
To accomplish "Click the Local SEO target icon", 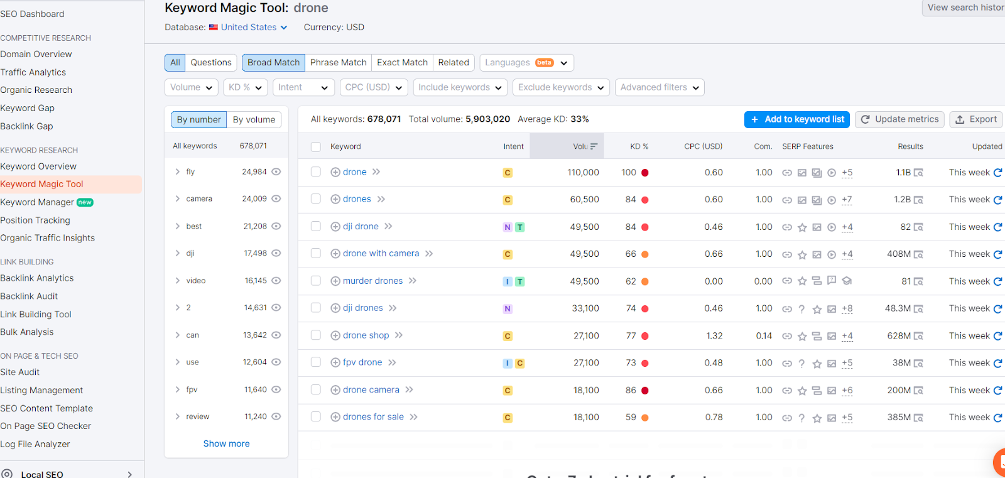I will pos(7,474).
